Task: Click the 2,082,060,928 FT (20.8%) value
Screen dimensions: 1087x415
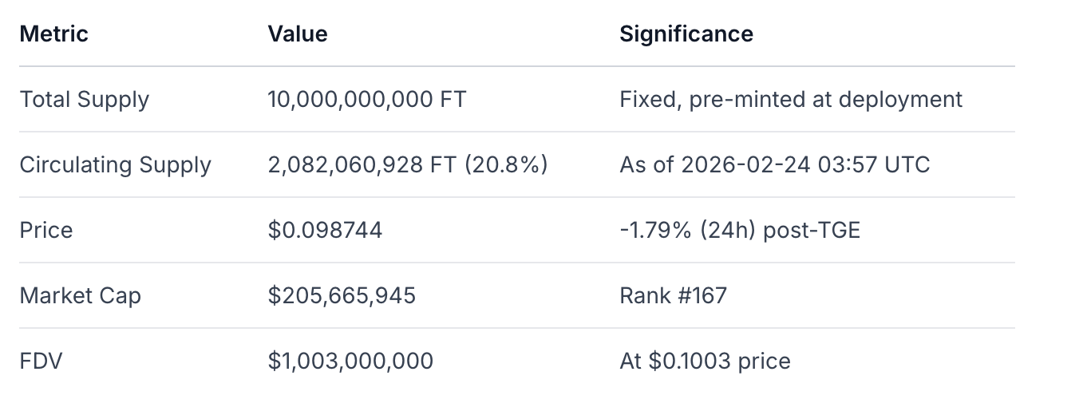Action: click(x=407, y=165)
